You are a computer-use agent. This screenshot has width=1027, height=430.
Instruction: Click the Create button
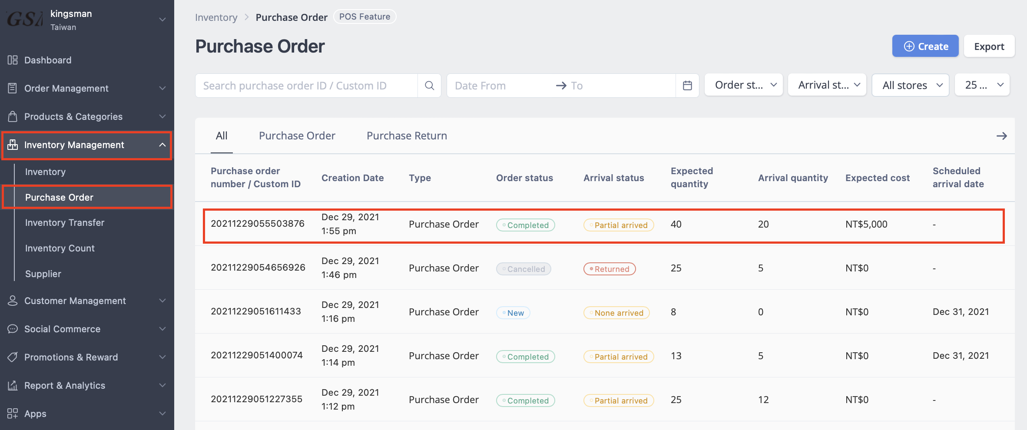925,46
